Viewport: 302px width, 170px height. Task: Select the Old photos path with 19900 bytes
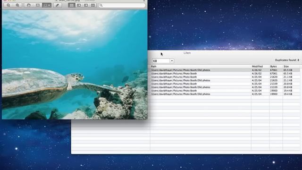click(x=180, y=94)
